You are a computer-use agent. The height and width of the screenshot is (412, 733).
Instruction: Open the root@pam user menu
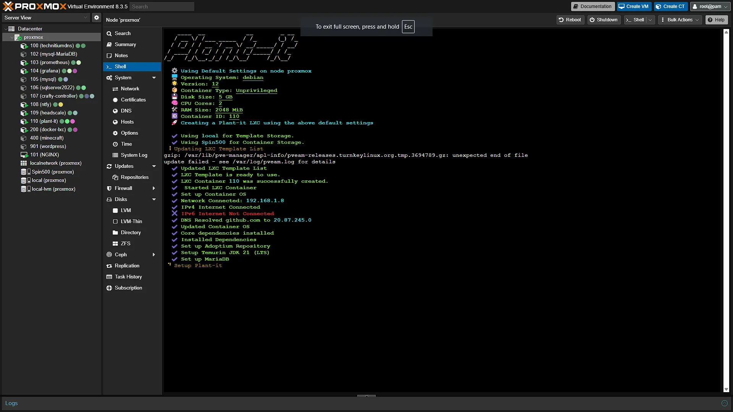[x=710, y=6]
